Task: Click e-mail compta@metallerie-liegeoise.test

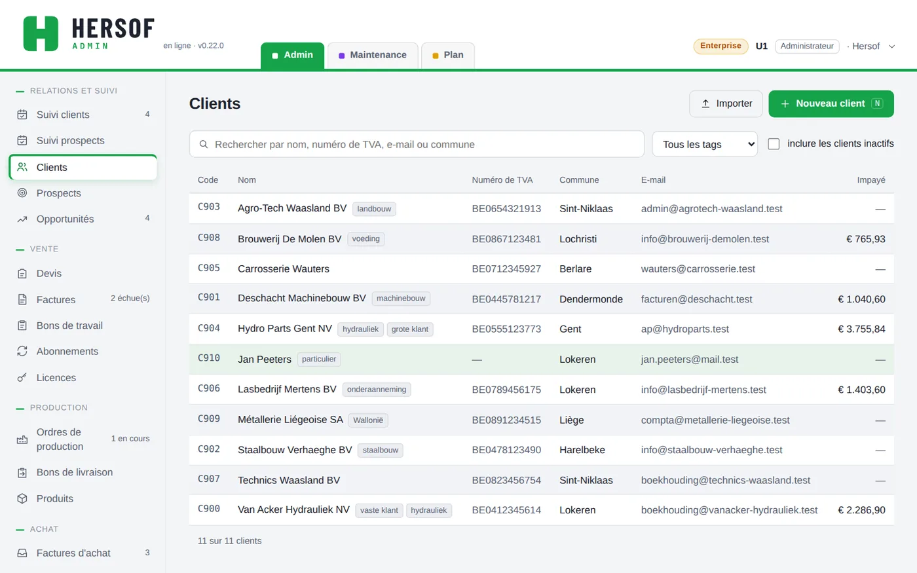Action: click(715, 420)
